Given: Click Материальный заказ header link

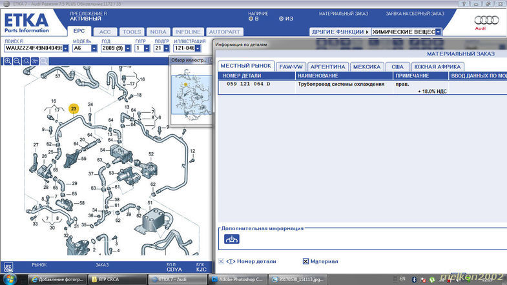Looking at the screenshot, I should [x=344, y=14].
